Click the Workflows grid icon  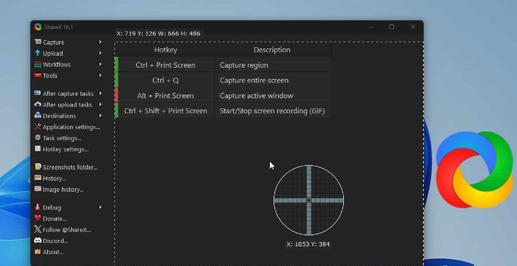pos(38,64)
